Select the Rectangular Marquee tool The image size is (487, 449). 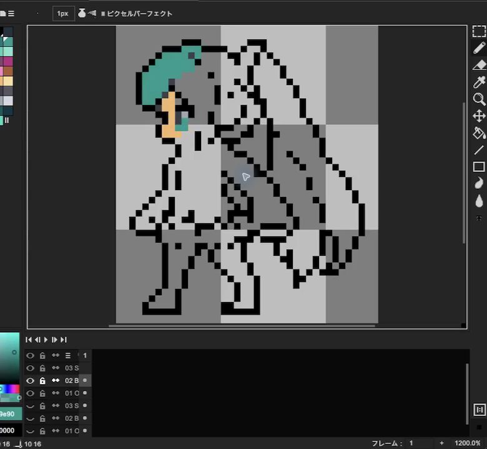[479, 31]
